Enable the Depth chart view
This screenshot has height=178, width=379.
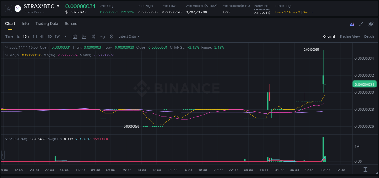(x=369, y=36)
